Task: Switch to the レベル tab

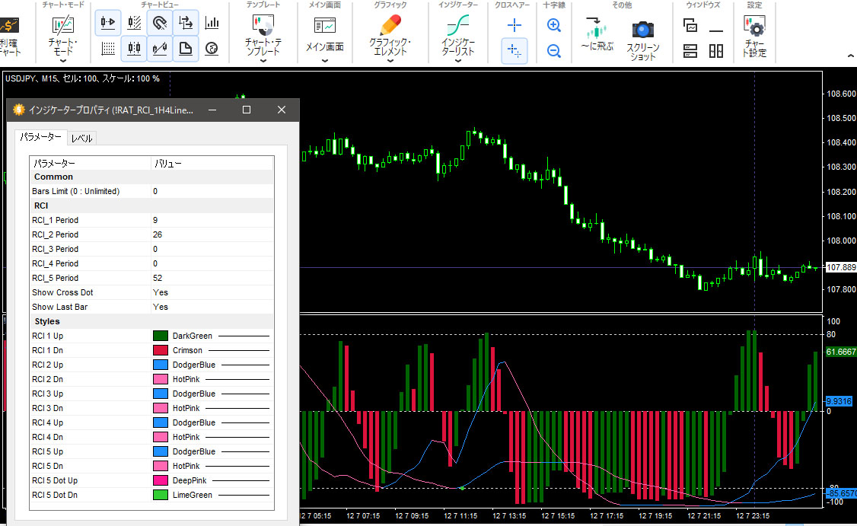Action: pyautogui.click(x=81, y=139)
